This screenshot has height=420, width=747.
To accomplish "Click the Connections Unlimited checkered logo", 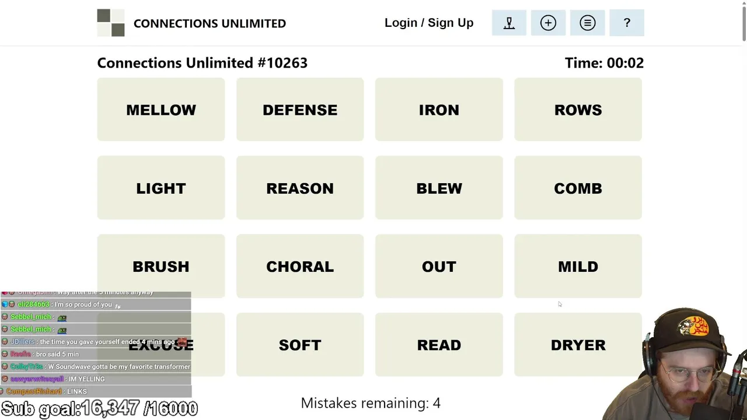I will [111, 23].
